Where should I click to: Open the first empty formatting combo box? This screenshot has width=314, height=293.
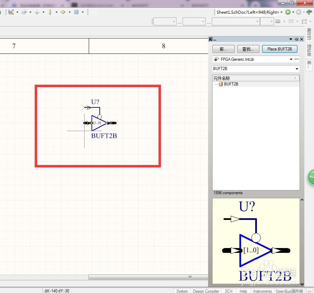point(165,21)
